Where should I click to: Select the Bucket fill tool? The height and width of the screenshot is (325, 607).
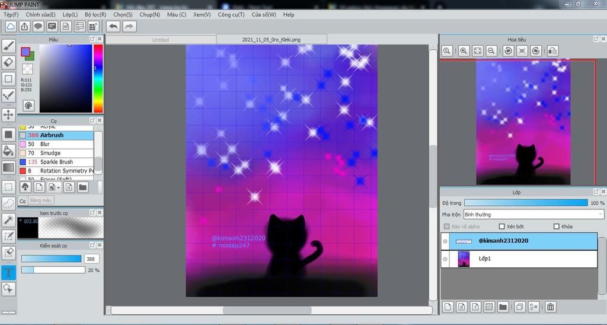click(x=8, y=151)
